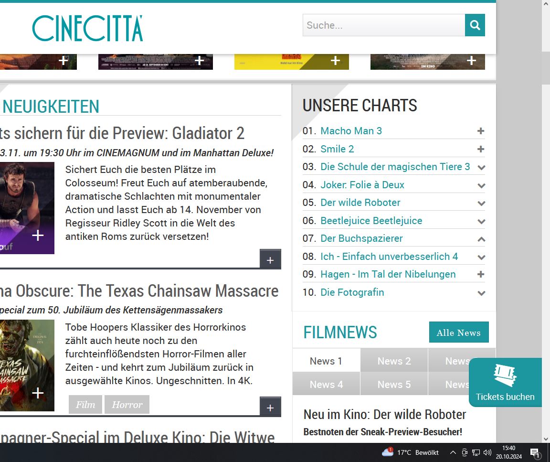Switch to the News 2 tab
The height and width of the screenshot is (462, 550).
(x=394, y=361)
